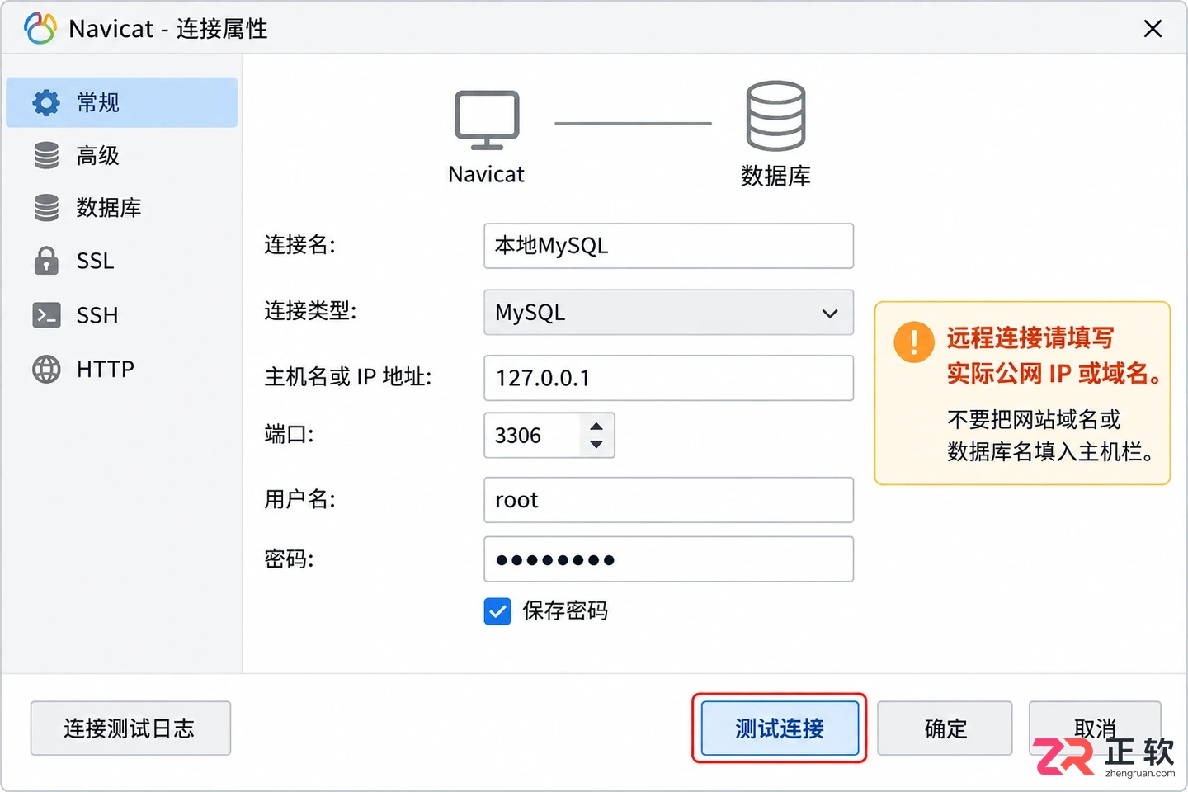Open the SSH settings tab label
The image size is (1188, 792).
click(97, 315)
